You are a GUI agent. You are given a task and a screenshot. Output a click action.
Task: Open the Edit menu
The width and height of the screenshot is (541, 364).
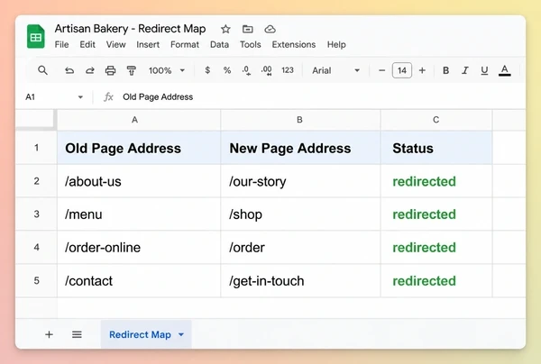point(87,44)
